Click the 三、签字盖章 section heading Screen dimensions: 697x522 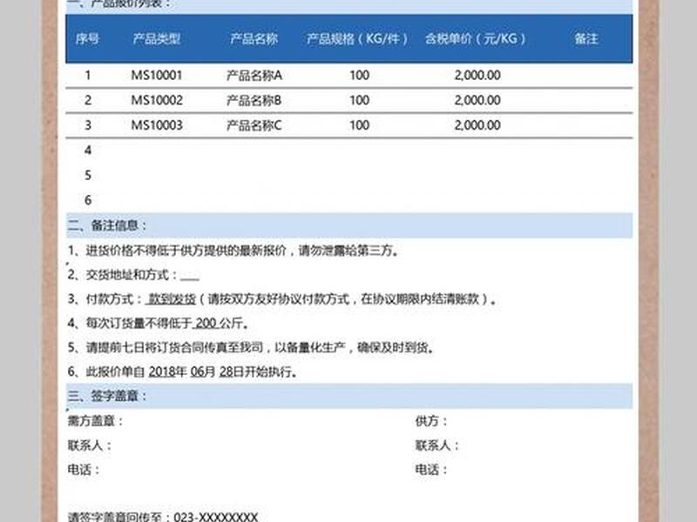coord(107,396)
